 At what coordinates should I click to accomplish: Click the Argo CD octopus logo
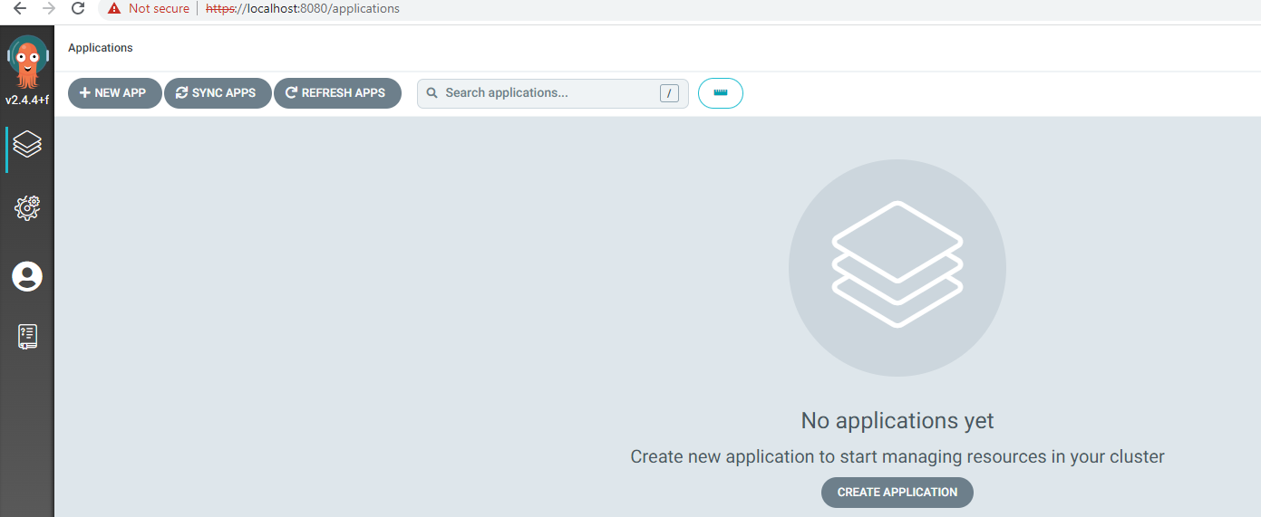coord(27,62)
